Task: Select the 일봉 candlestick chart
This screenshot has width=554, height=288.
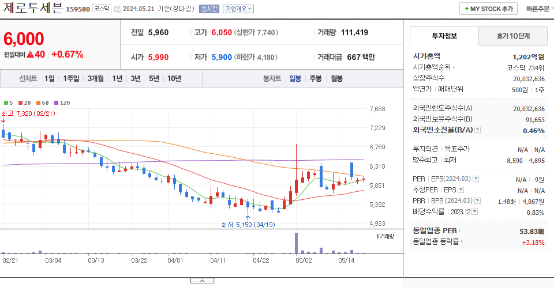Action: [x=295, y=78]
